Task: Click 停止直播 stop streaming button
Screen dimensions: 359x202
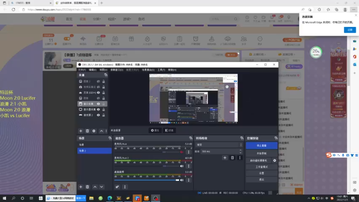Action: 262,145
